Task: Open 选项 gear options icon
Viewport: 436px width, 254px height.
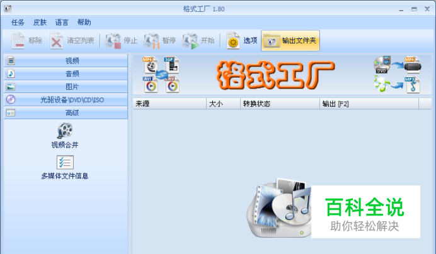Action: click(233, 41)
